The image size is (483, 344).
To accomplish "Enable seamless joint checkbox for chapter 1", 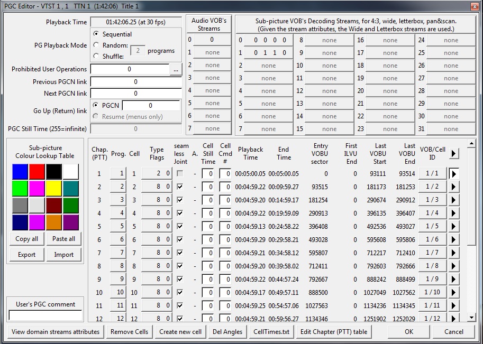I will [180, 173].
